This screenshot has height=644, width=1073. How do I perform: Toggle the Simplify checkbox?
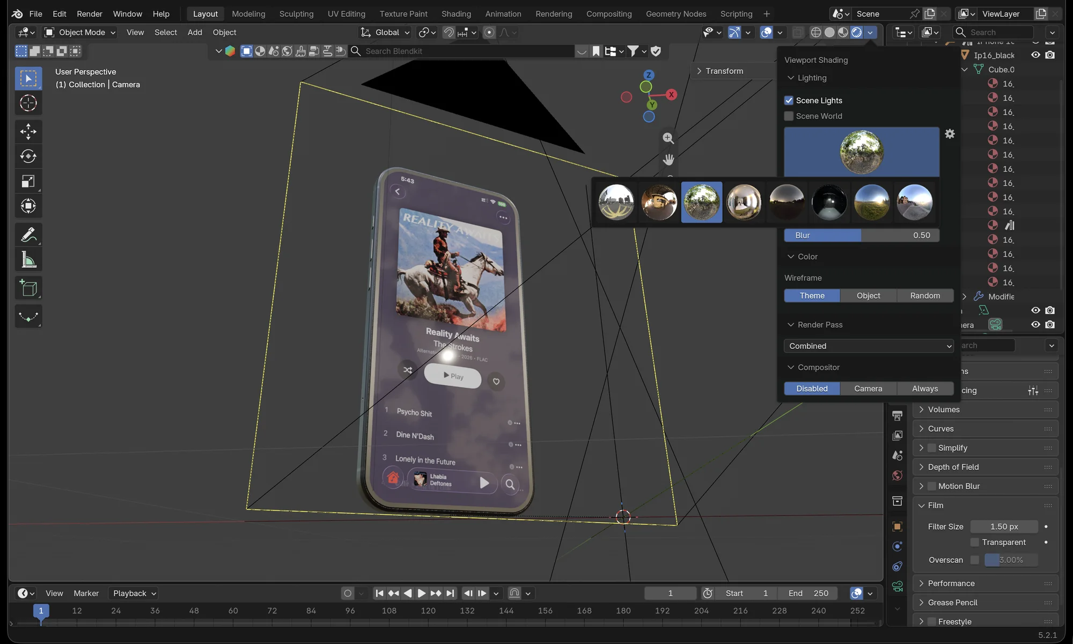pyautogui.click(x=932, y=448)
